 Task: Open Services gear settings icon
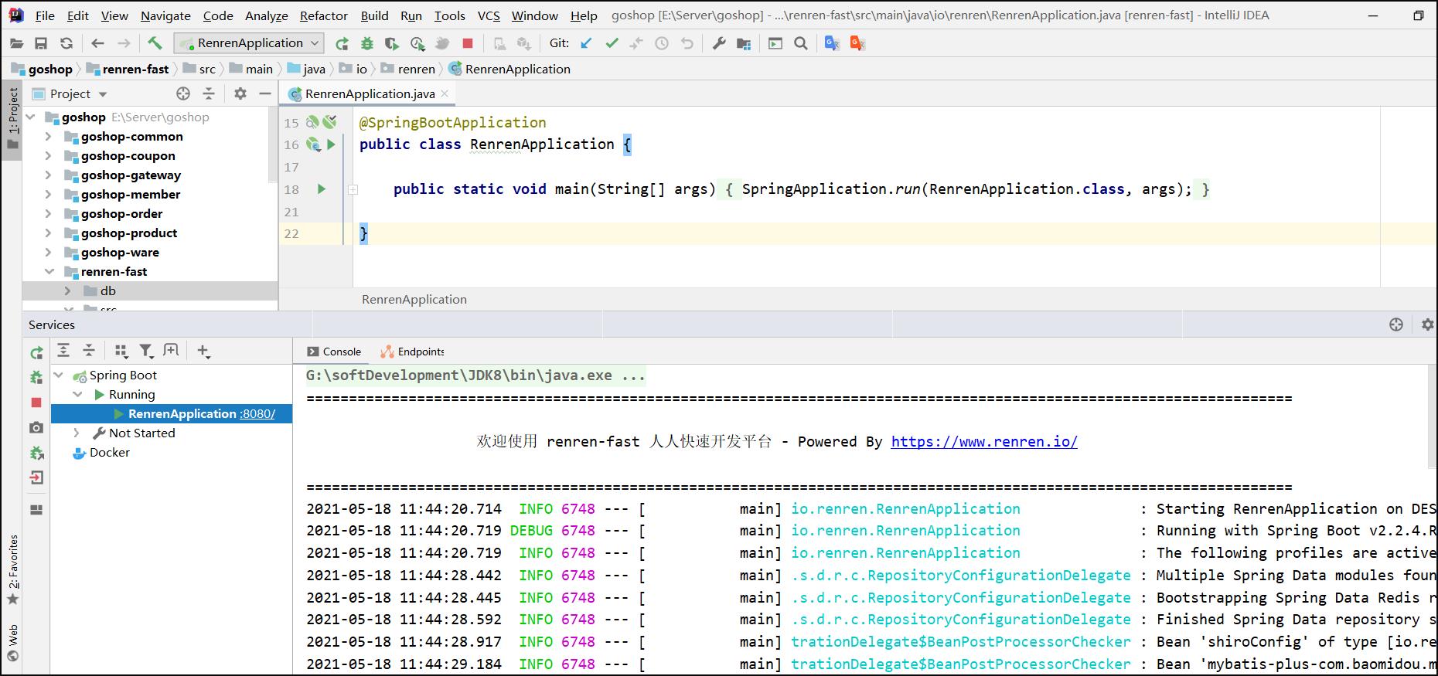pyautogui.click(x=1428, y=324)
